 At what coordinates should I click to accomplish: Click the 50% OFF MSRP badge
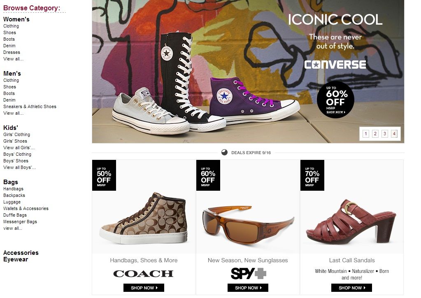(104, 175)
